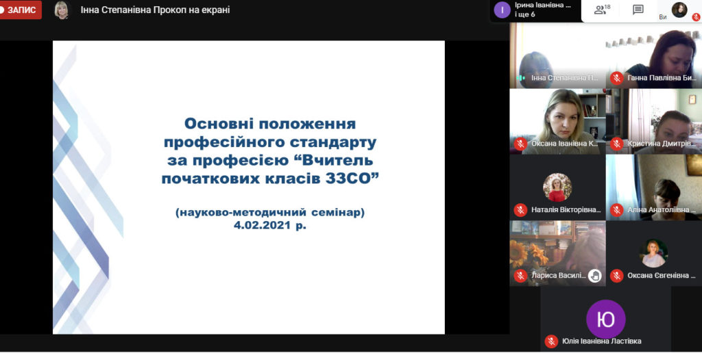Click Наталія Вікторівна round profile photo
Viewport: 702px width, 353px height.
tap(557, 187)
